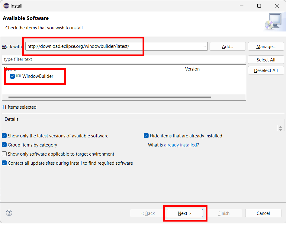The width and height of the screenshot is (302, 227).
Task: Click the Version column header
Action: pyautogui.click(x=214, y=69)
